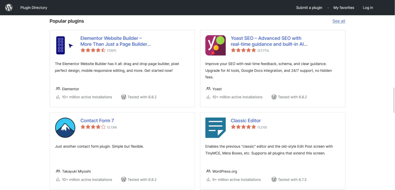Go to Submit a plugin
Viewport: 395px width, 190px height.
click(309, 7)
